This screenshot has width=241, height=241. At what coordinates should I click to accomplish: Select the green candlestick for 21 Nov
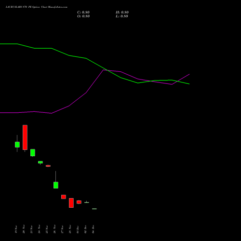(x=33, y=153)
